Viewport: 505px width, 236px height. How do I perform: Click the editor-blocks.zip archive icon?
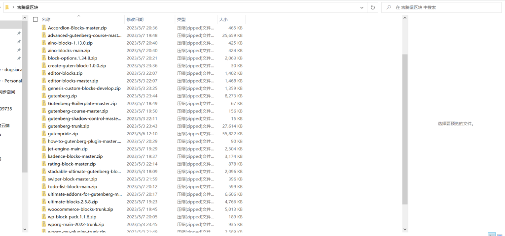pos(44,73)
